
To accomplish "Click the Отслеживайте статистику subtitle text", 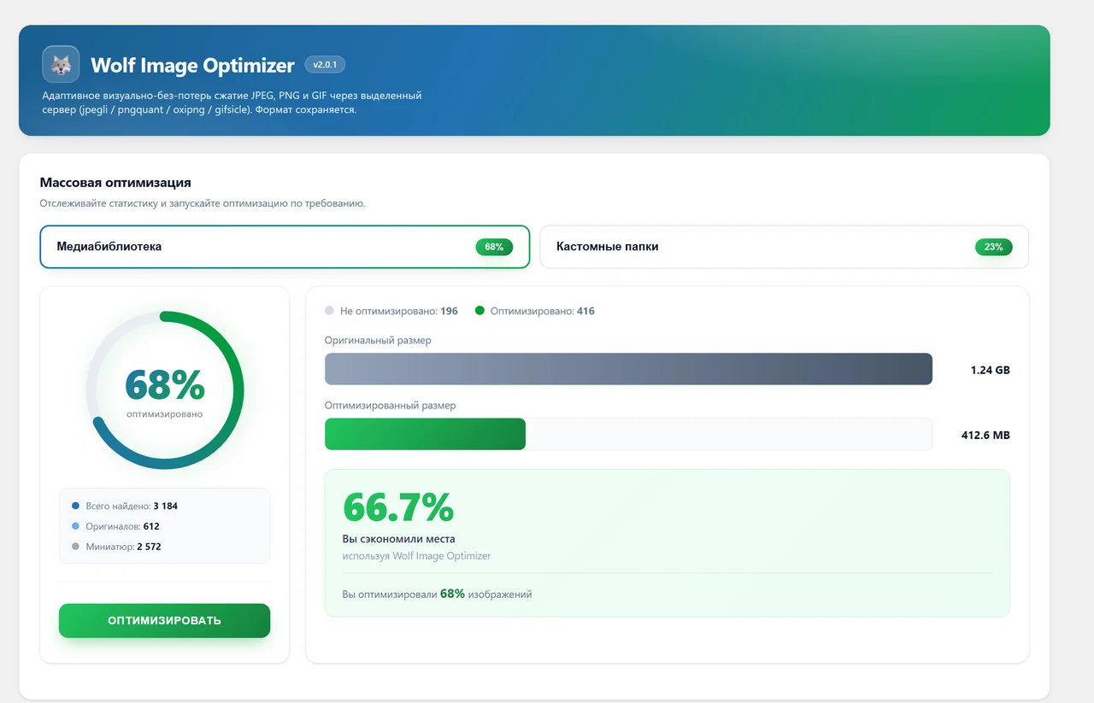I will tap(202, 203).
